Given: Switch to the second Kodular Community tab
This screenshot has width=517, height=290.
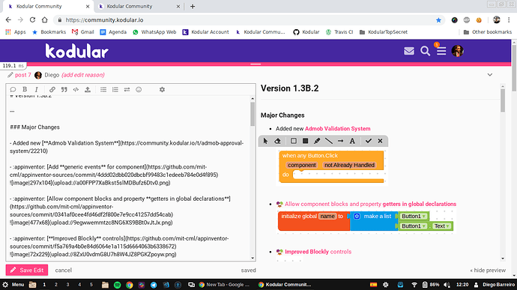Looking at the screenshot, I should click(139, 6).
